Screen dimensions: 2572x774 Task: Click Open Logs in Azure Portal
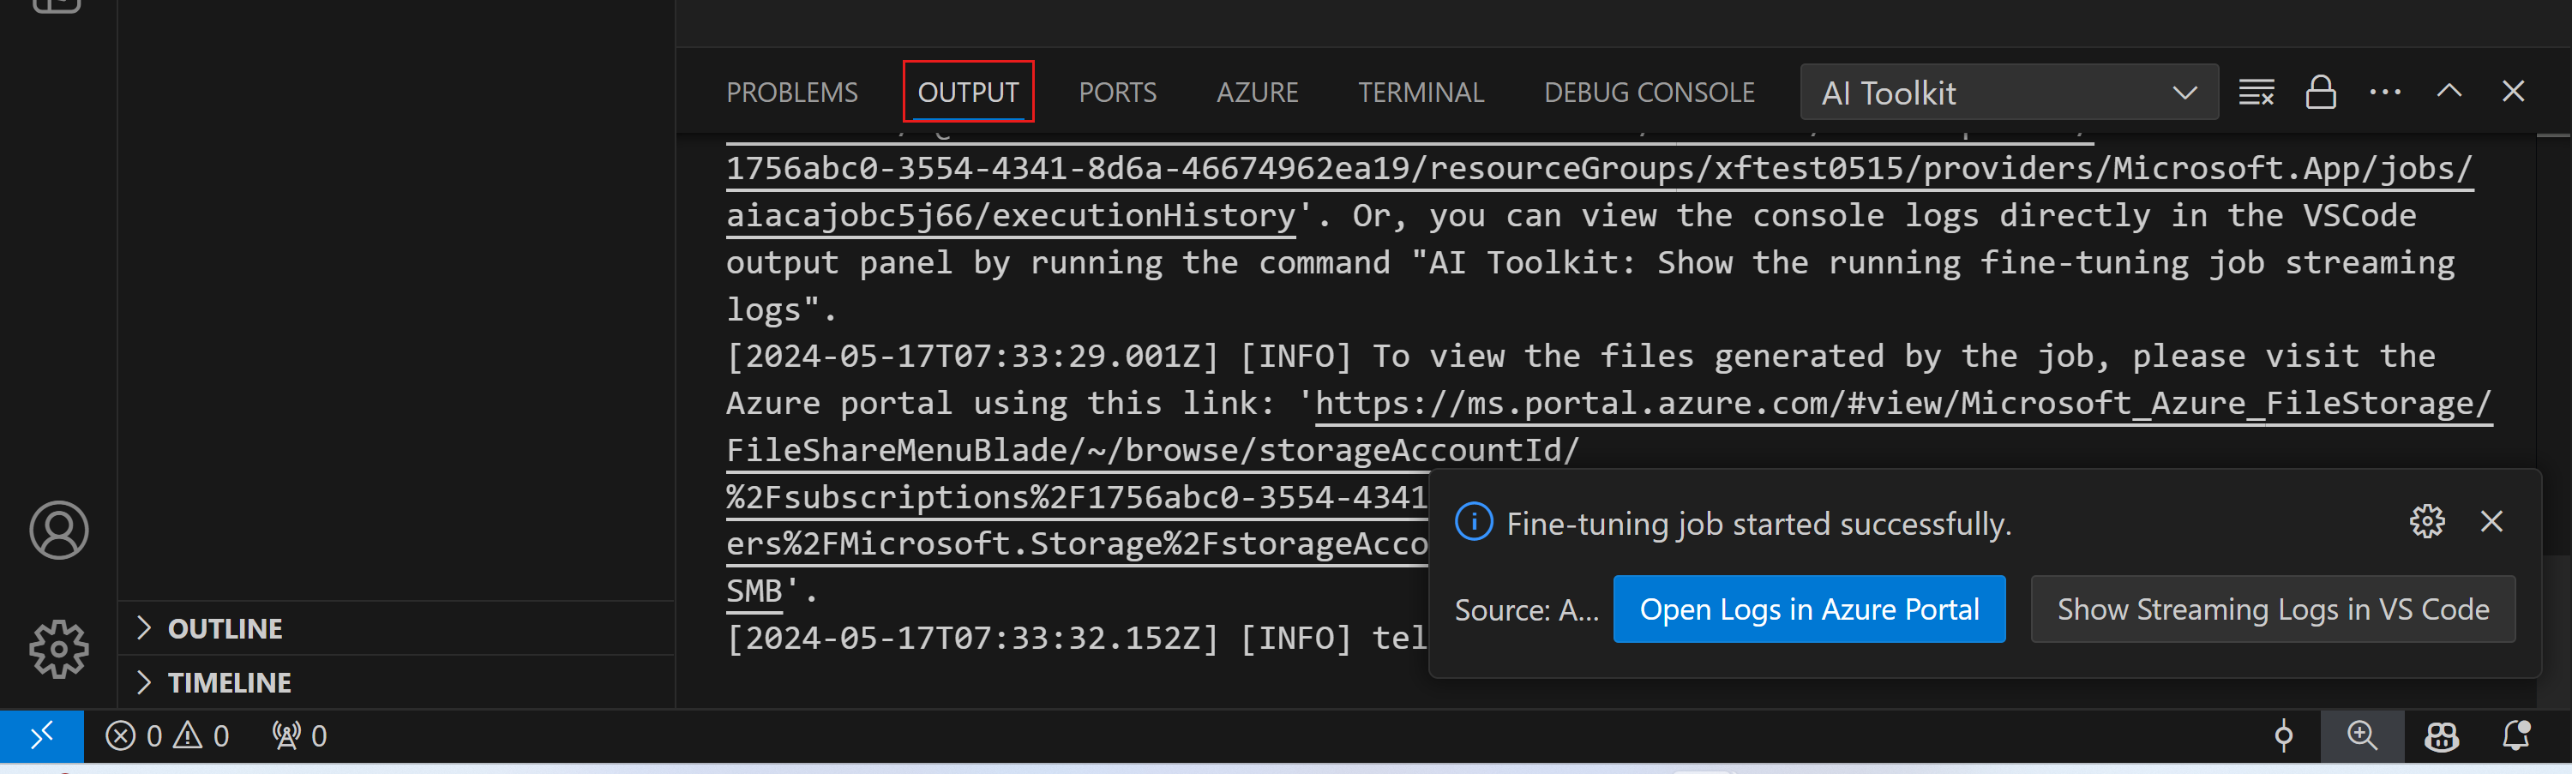[x=1808, y=609]
